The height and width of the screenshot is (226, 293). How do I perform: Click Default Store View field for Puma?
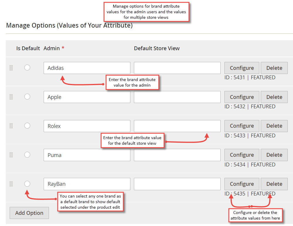click(x=177, y=155)
